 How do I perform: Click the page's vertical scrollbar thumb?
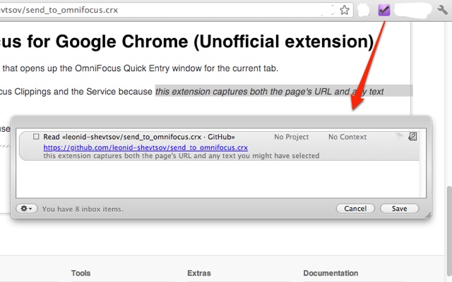(449, 231)
